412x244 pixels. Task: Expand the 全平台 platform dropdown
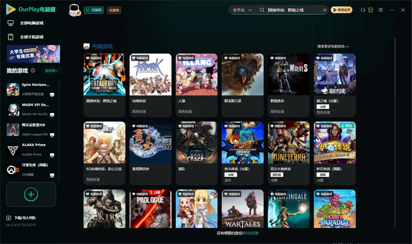[x=242, y=10]
